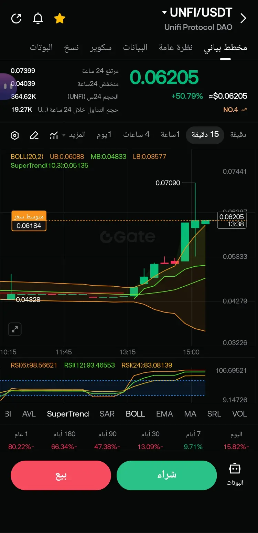
Task: Toggle the SAR indicator
Action: click(x=107, y=414)
